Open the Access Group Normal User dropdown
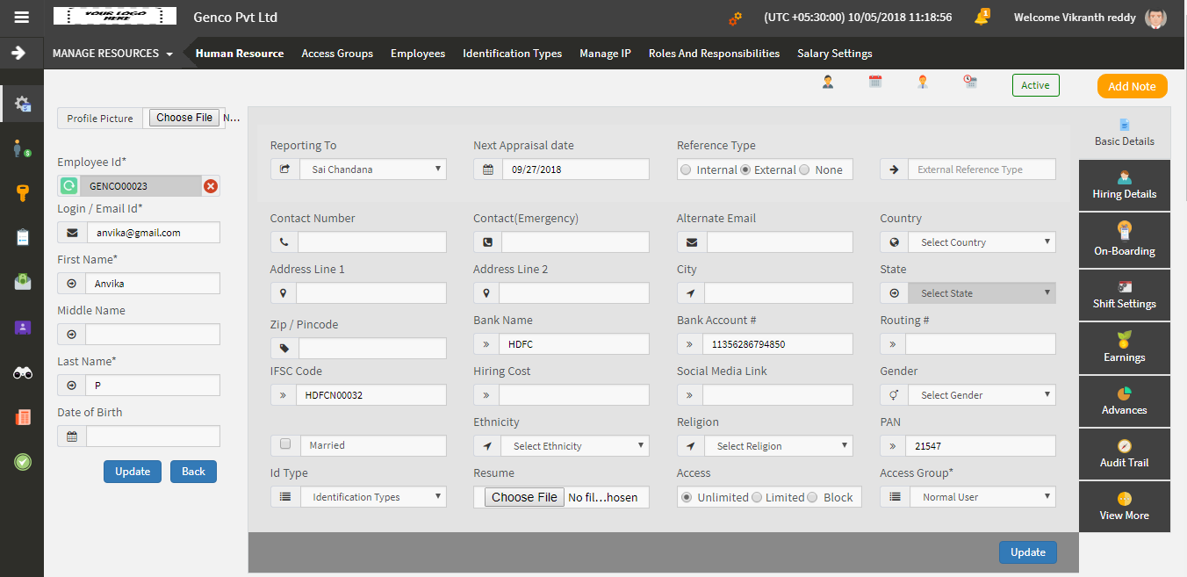1187x577 pixels. click(982, 497)
